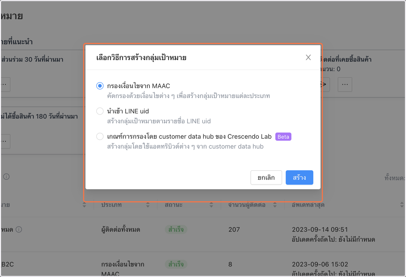Click the สำเร็จ status badge in the 207 row
The height and width of the screenshot is (277, 406).
176,230
